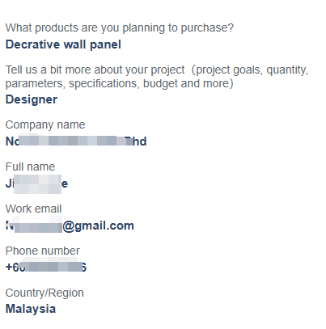Click the word 'panel' in the product answer
The width and height of the screenshot is (326, 329).
coord(105,44)
